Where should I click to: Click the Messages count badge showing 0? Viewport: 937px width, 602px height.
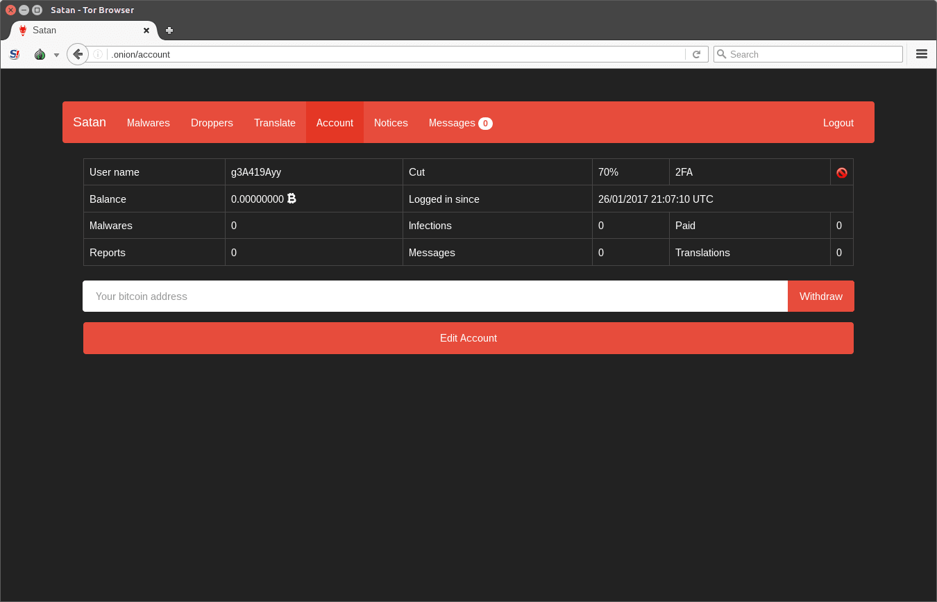tap(485, 124)
